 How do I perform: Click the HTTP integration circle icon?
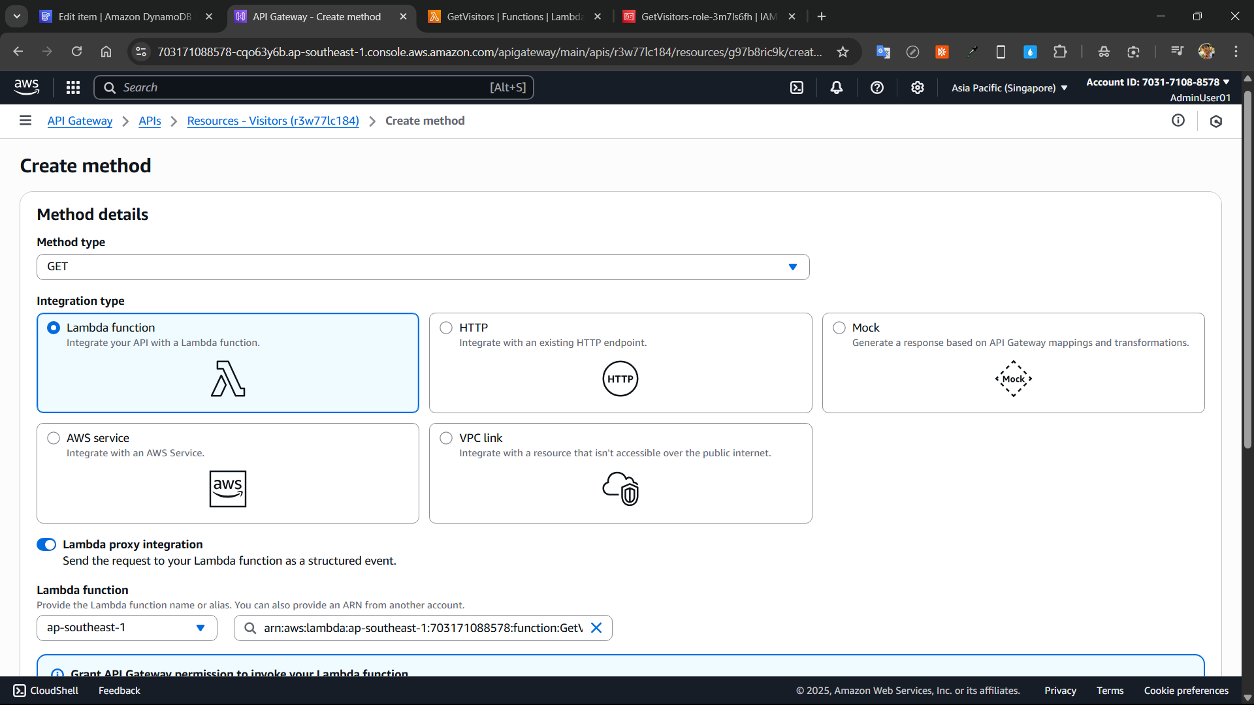pos(620,379)
